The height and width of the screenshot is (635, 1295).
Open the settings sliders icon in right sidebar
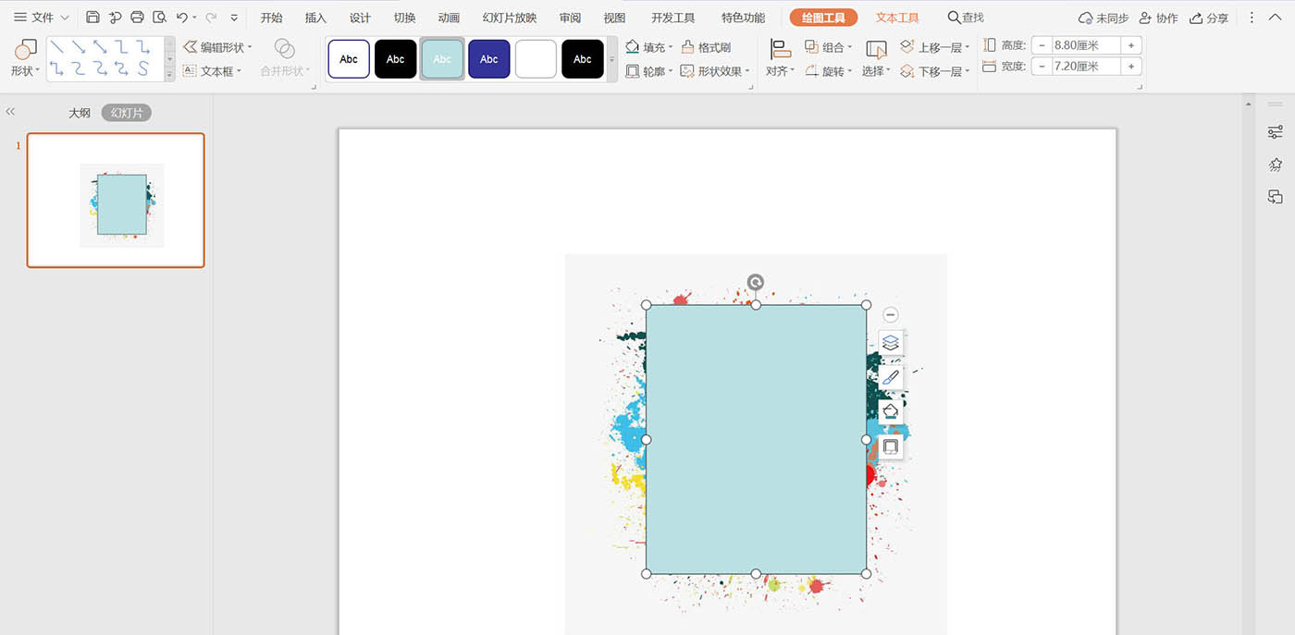pos(1276,132)
